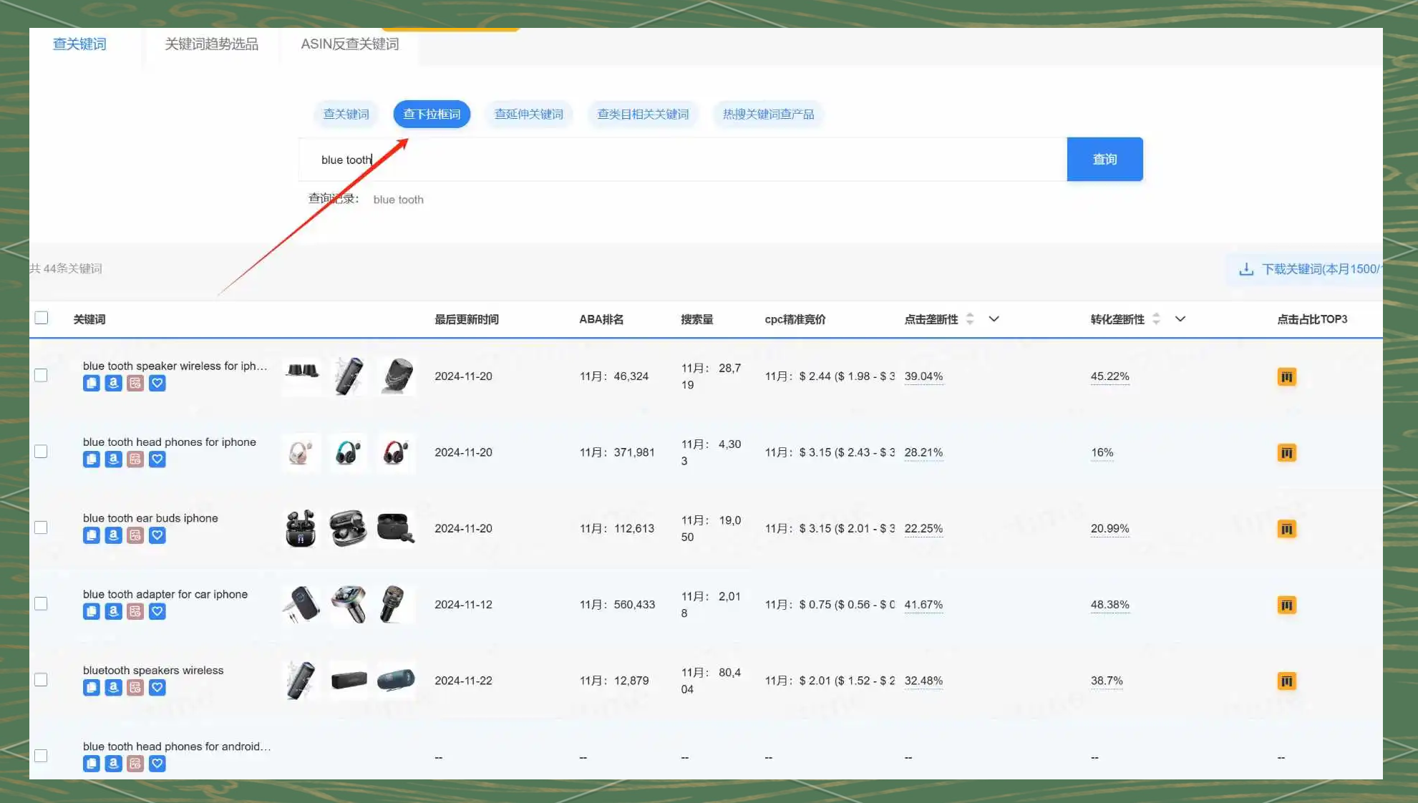Click the keyword search input field

682,159
